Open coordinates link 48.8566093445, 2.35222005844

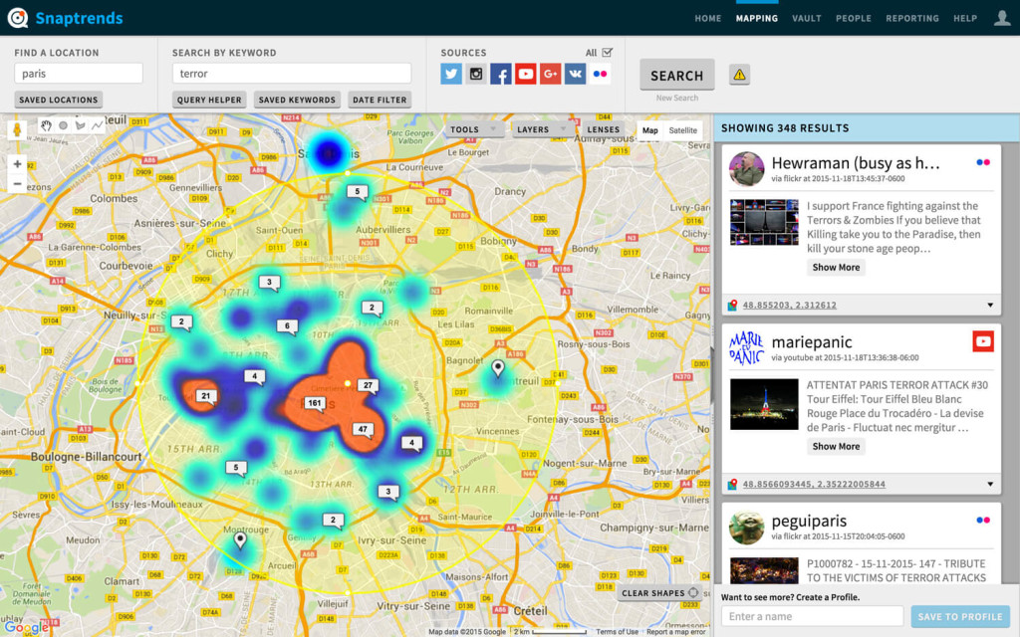814,485
